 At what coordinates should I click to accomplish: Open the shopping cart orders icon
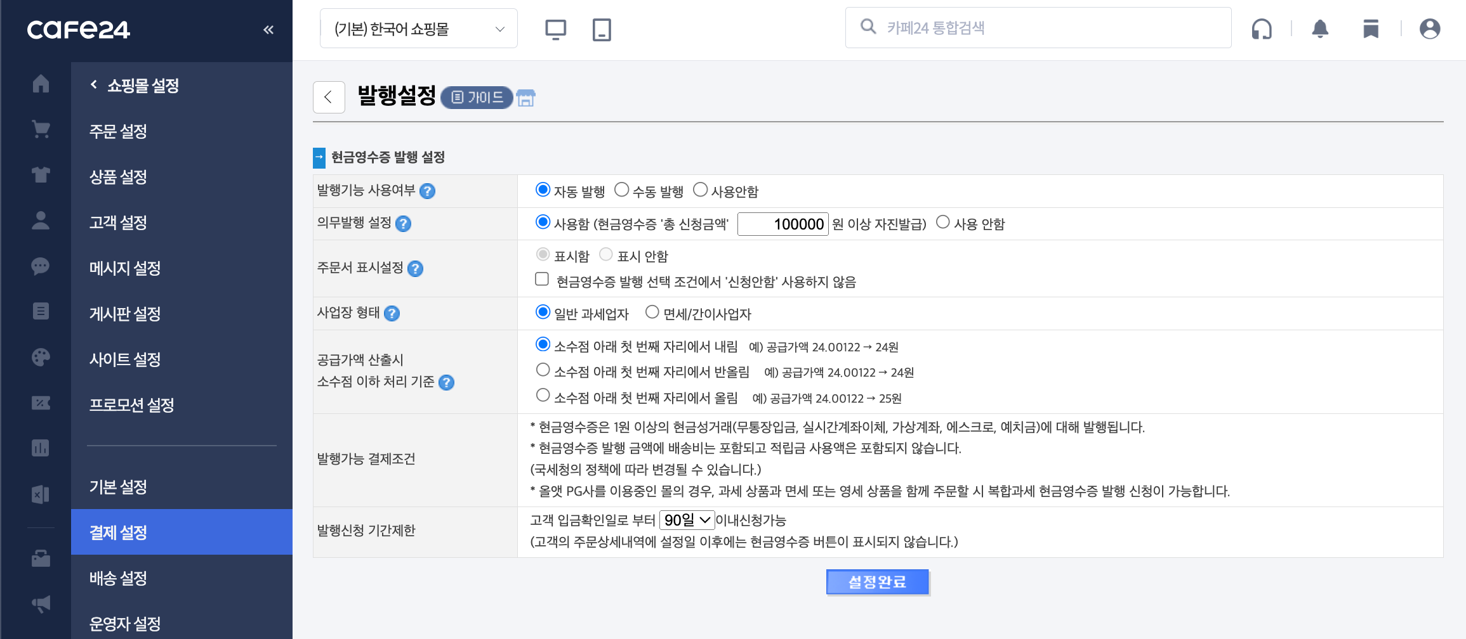[41, 129]
